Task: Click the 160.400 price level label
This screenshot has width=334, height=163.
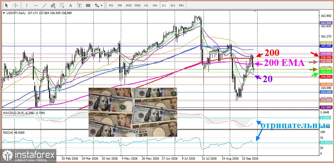Action: [x=326, y=43]
